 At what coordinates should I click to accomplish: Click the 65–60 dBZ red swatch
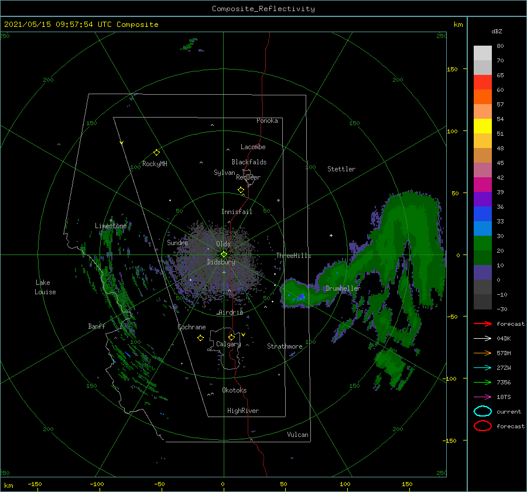[482, 82]
